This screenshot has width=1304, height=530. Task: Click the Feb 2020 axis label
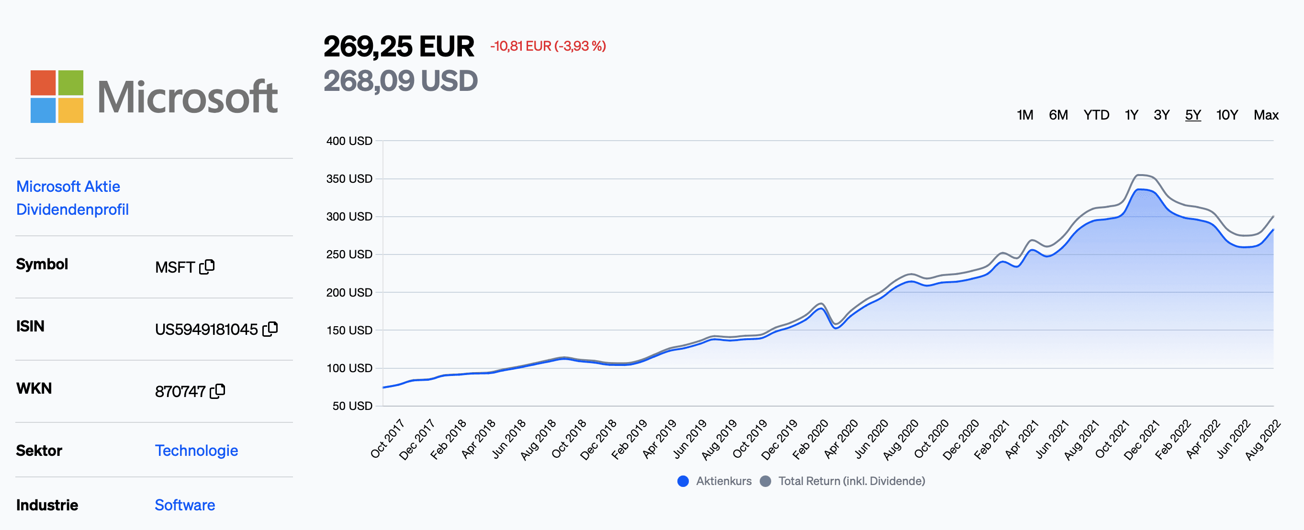[810, 439]
